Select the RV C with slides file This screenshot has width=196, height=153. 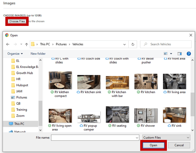[62, 60]
